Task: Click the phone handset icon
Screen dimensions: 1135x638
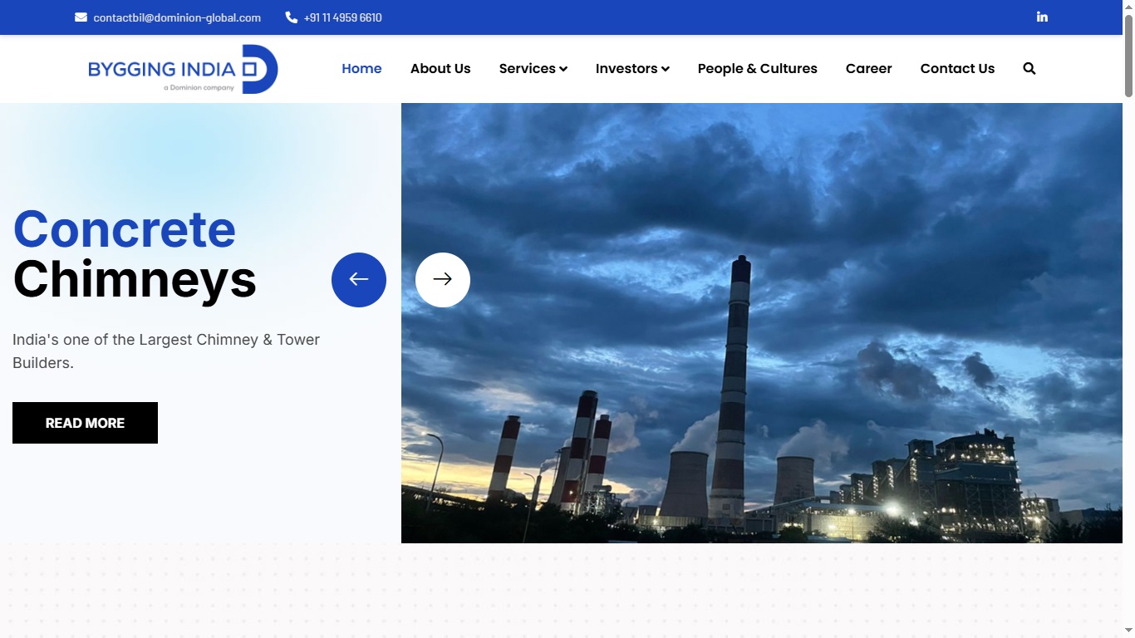Action: (291, 17)
